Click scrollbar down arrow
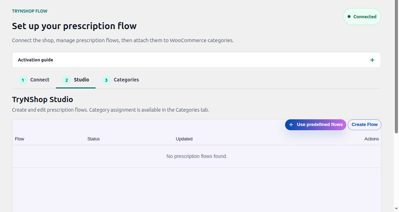This screenshot has width=399, height=212. [x=396, y=209]
